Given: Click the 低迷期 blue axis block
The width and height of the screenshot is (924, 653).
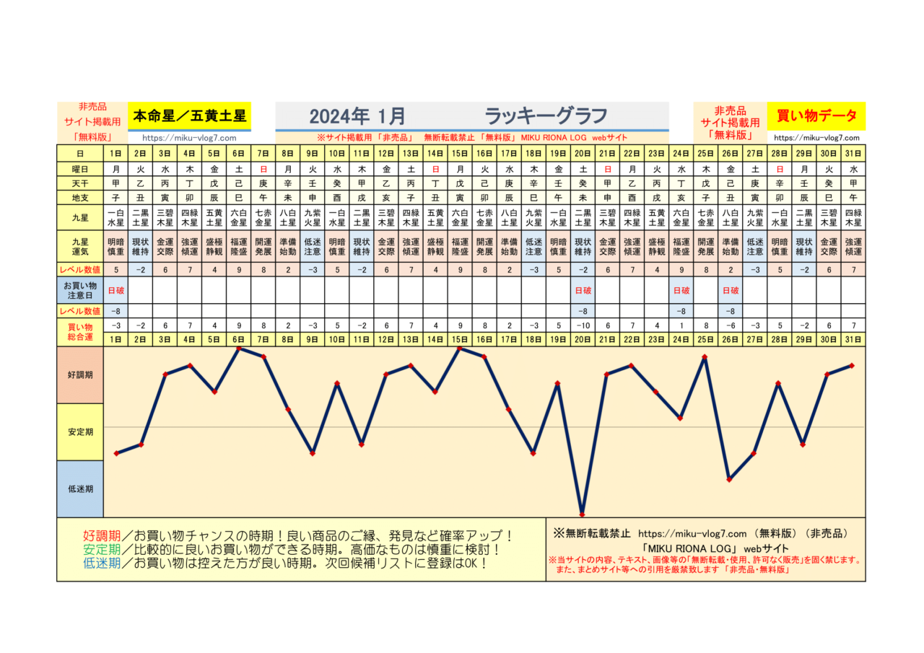Looking at the screenshot, I should point(80,488).
